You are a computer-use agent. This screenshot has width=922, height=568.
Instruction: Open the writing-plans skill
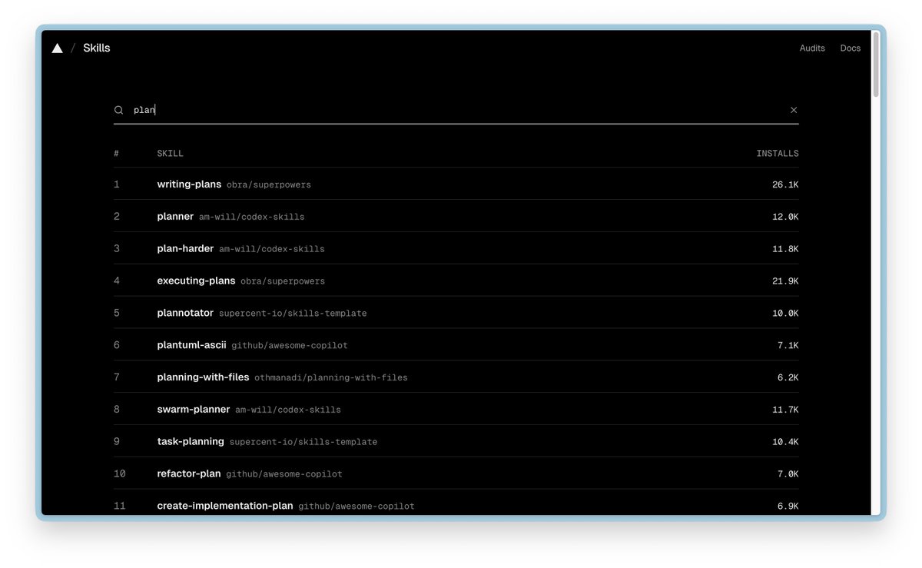tap(189, 184)
